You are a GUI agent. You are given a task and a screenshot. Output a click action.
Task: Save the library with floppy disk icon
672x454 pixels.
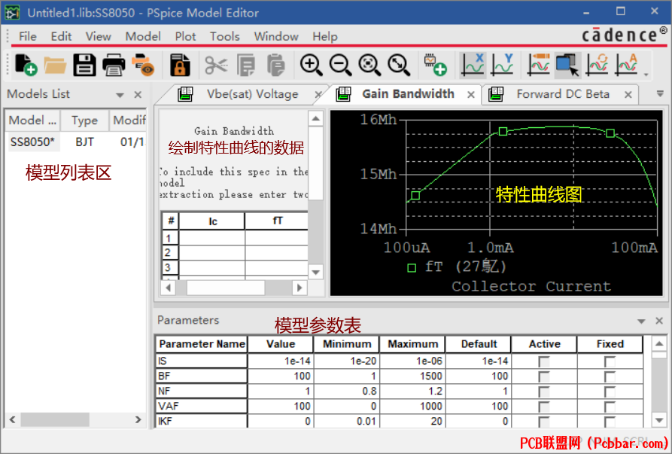(x=84, y=66)
